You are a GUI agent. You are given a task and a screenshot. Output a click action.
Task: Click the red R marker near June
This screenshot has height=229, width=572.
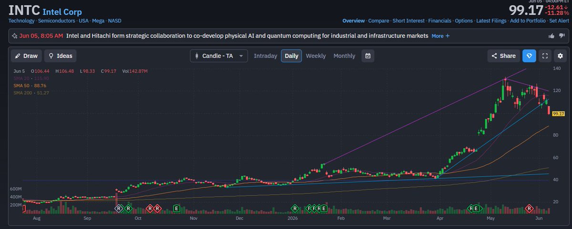point(529,208)
